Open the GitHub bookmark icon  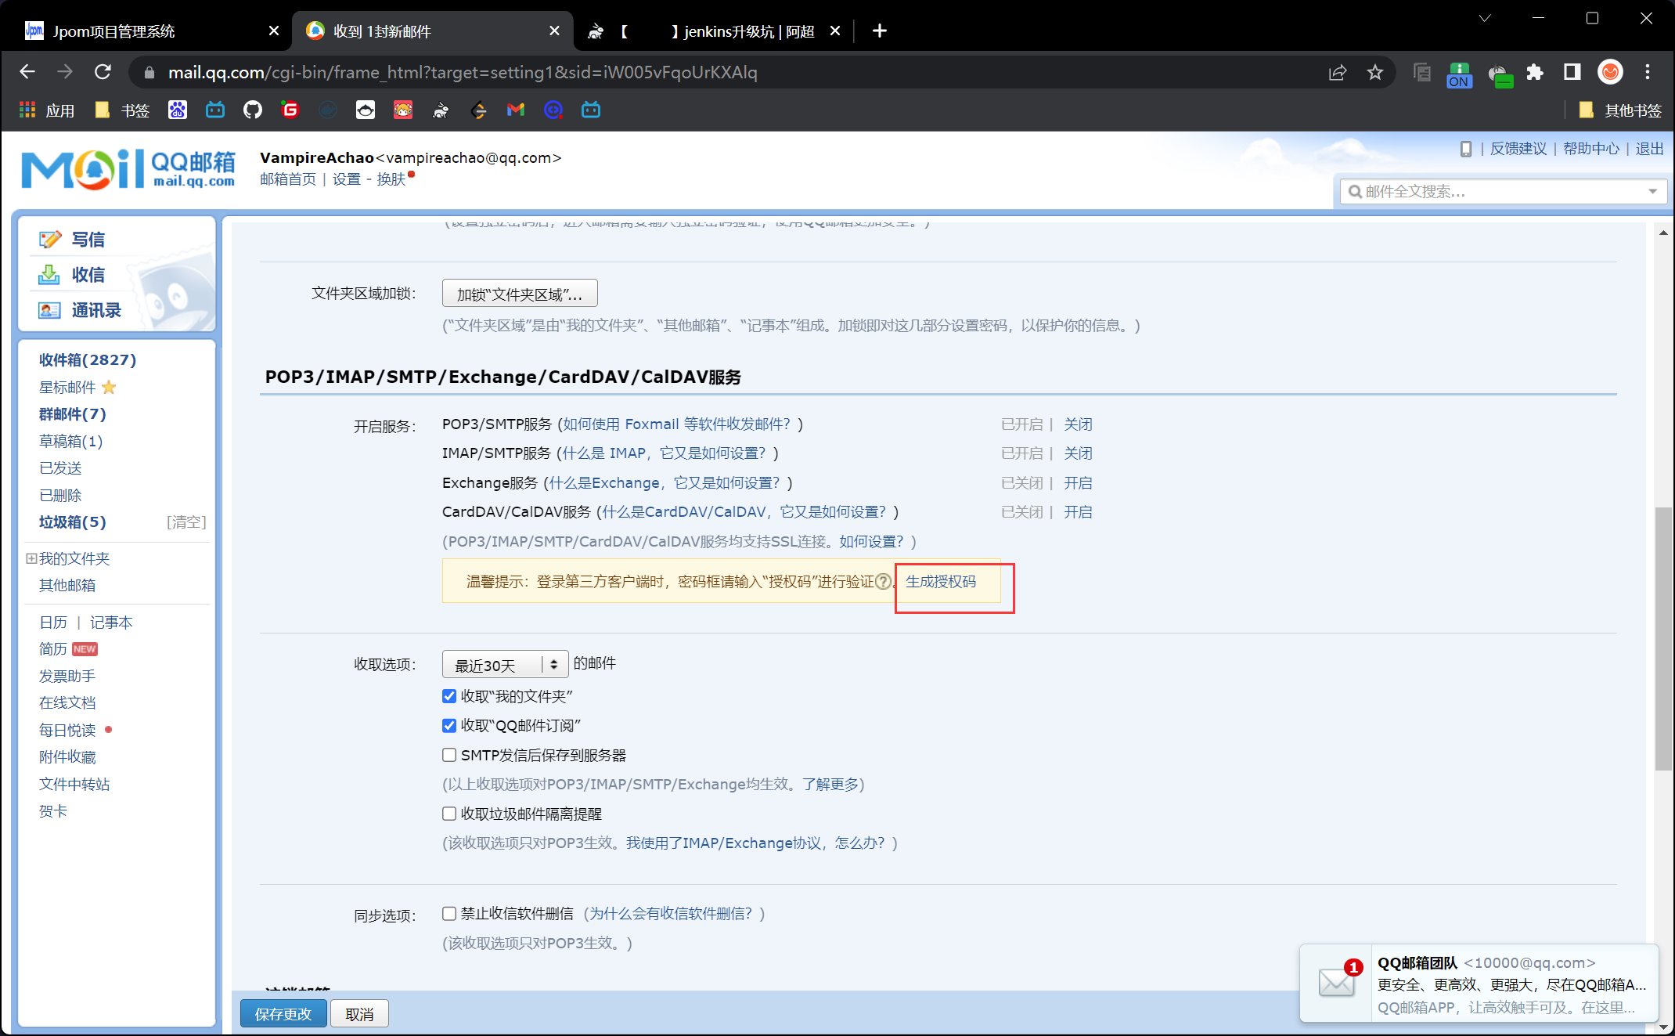(x=252, y=110)
